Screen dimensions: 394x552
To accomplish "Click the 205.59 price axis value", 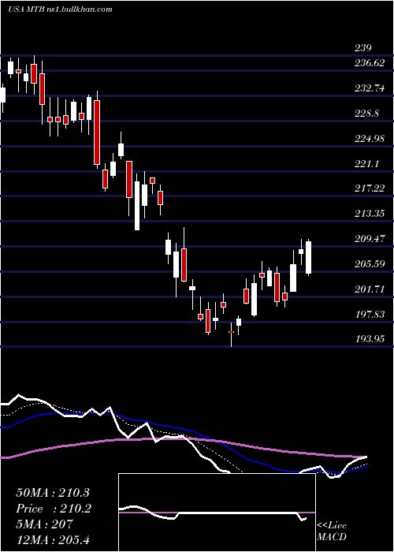I will click(369, 264).
